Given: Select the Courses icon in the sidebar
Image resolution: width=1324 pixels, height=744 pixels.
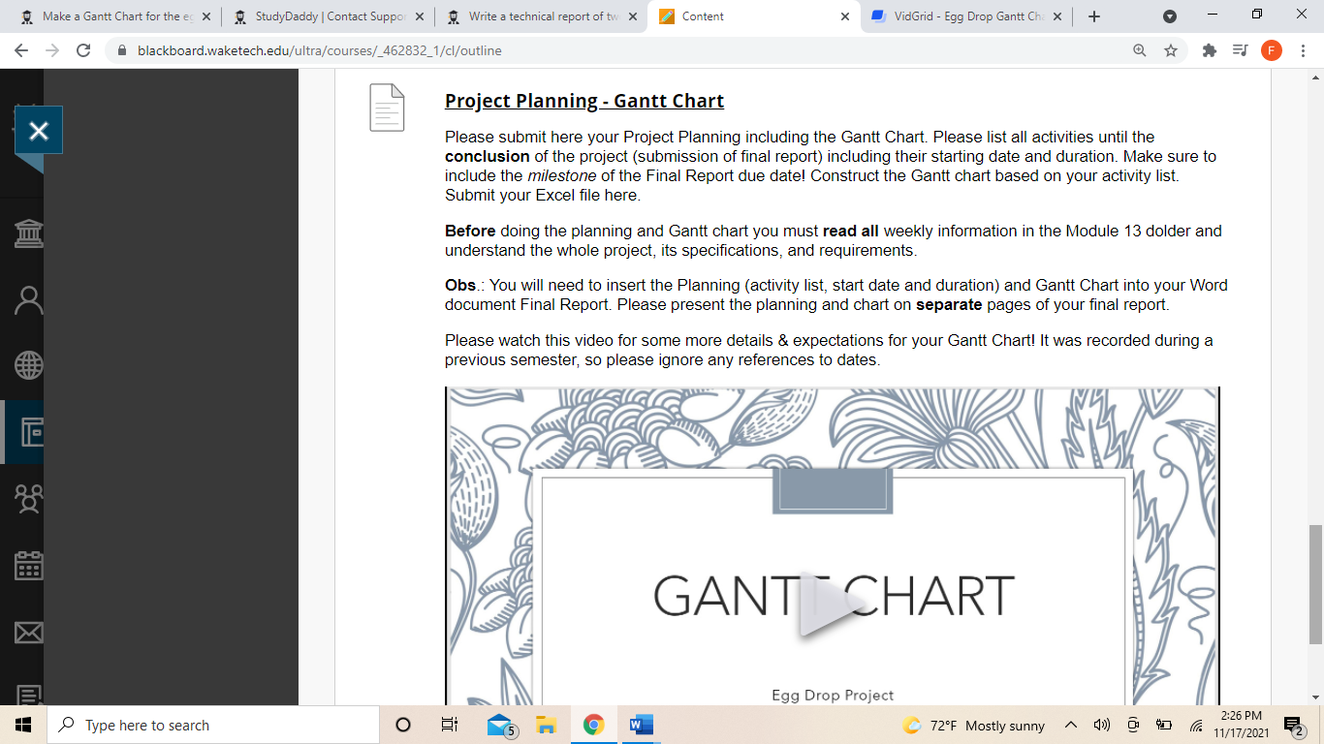Looking at the screenshot, I should click(x=28, y=433).
